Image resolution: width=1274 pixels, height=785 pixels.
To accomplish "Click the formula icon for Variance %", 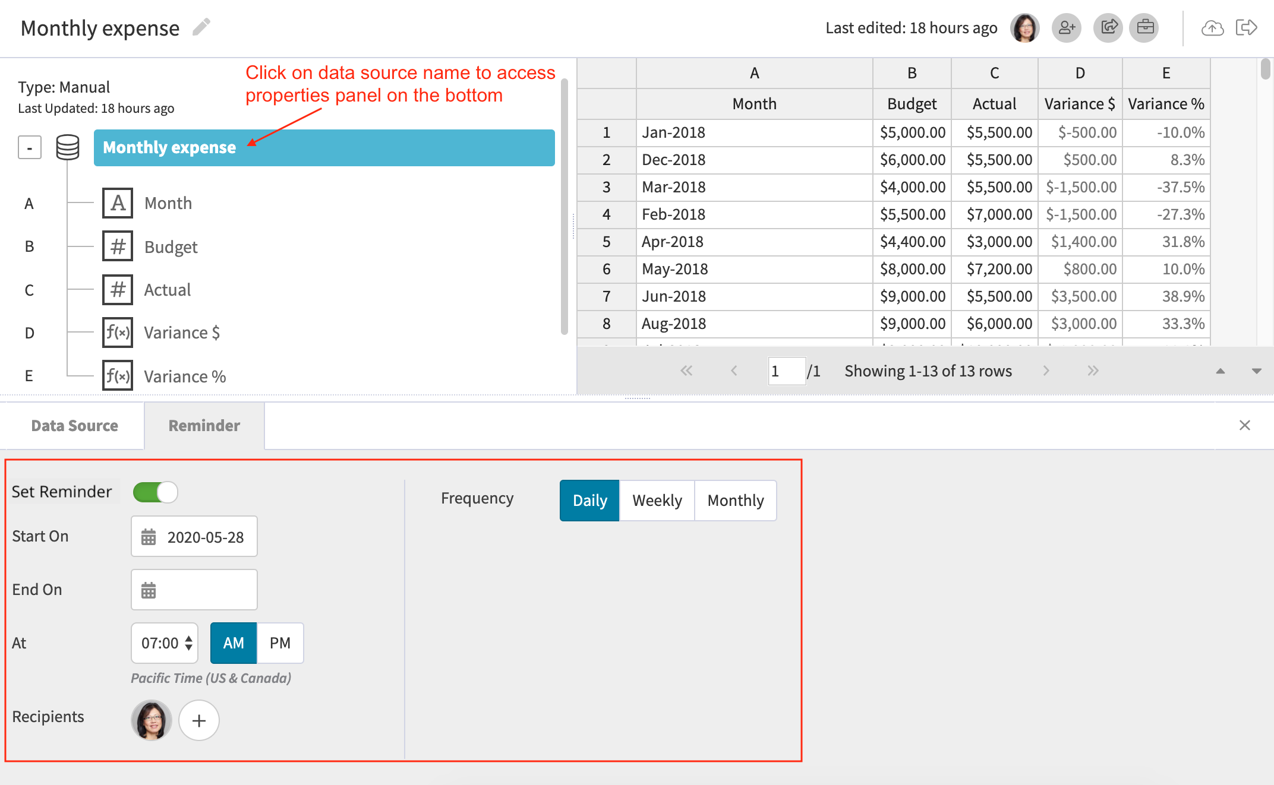I will click(x=118, y=376).
